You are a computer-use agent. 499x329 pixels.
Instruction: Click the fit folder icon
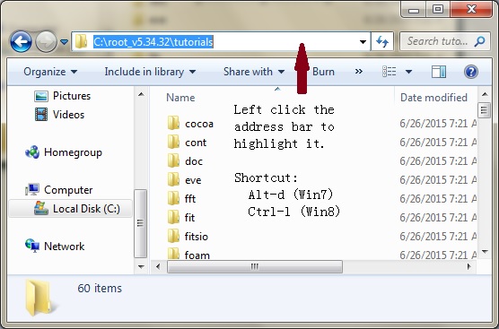pyautogui.click(x=173, y=217)
